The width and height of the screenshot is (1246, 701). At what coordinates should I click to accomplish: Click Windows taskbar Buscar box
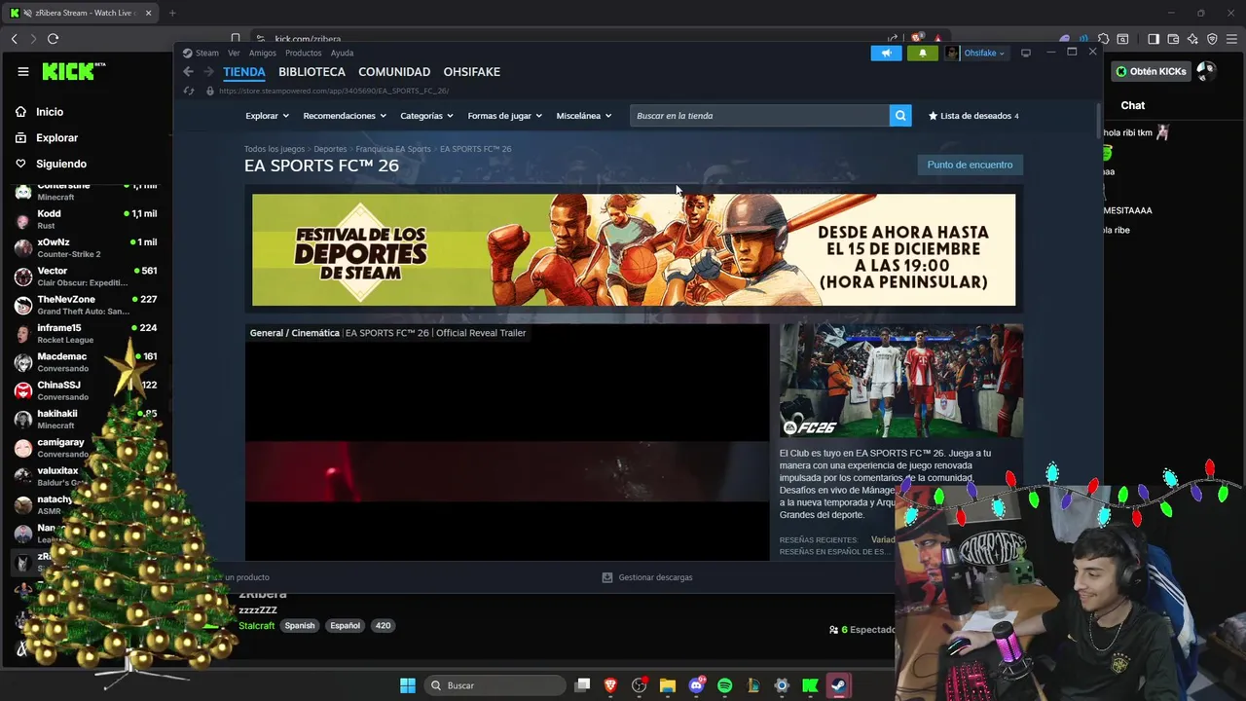click(x=495, y=685)
